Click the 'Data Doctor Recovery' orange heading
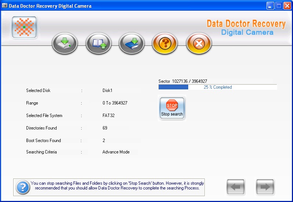 (x=246, y=24)
